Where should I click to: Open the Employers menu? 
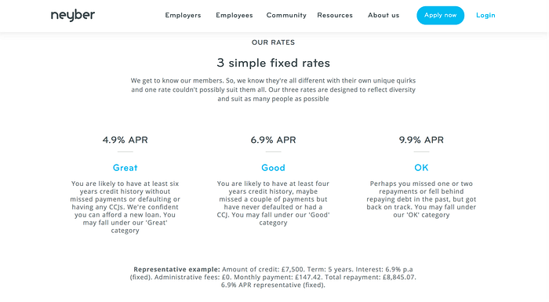[183, 15]
